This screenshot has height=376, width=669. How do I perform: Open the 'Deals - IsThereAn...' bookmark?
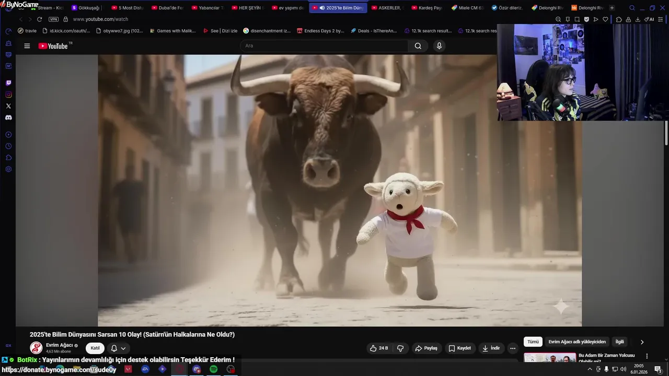(x=373, y=31)
